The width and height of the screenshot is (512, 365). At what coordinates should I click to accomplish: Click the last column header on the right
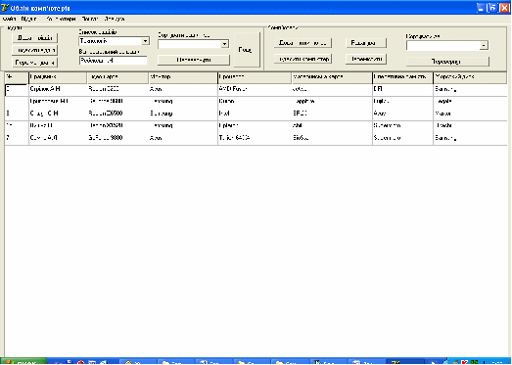(470, 77)
